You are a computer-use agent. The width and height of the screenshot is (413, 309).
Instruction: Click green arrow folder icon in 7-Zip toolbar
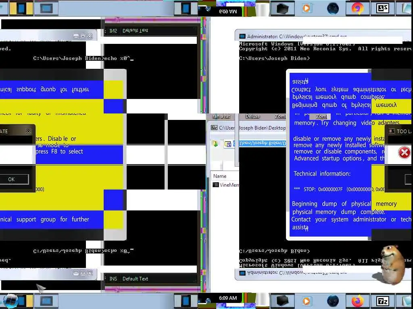(x=215, y=144)
